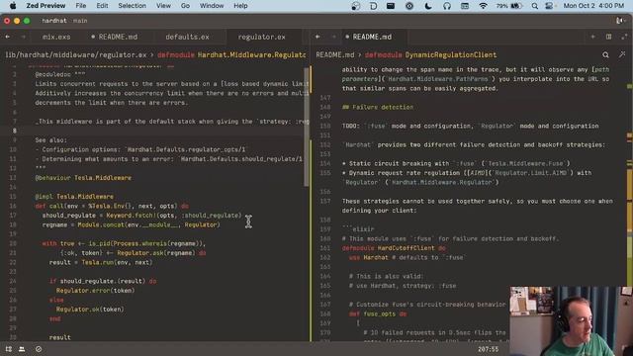Click the headphones menu bar icon
The image size is (633, 356).
click(447, 6)
